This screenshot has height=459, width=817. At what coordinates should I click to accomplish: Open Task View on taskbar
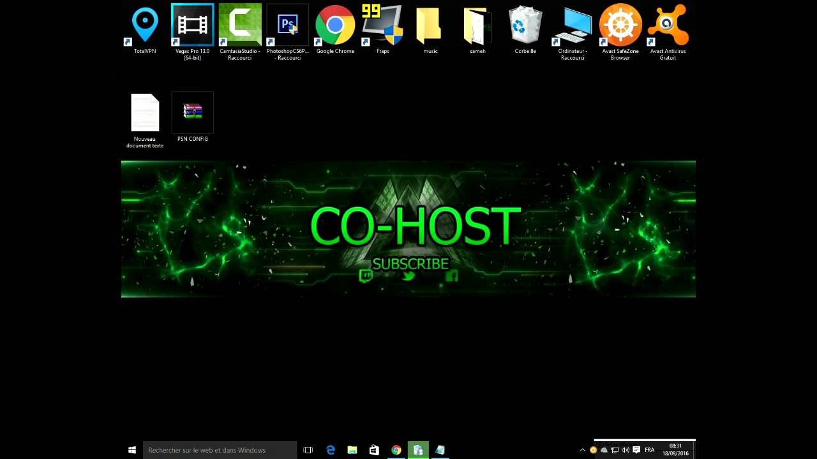click(x=308, y=450)
